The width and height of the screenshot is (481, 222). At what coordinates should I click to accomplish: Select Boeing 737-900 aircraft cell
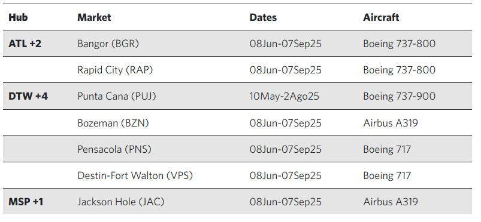click(x=399, y=96)
